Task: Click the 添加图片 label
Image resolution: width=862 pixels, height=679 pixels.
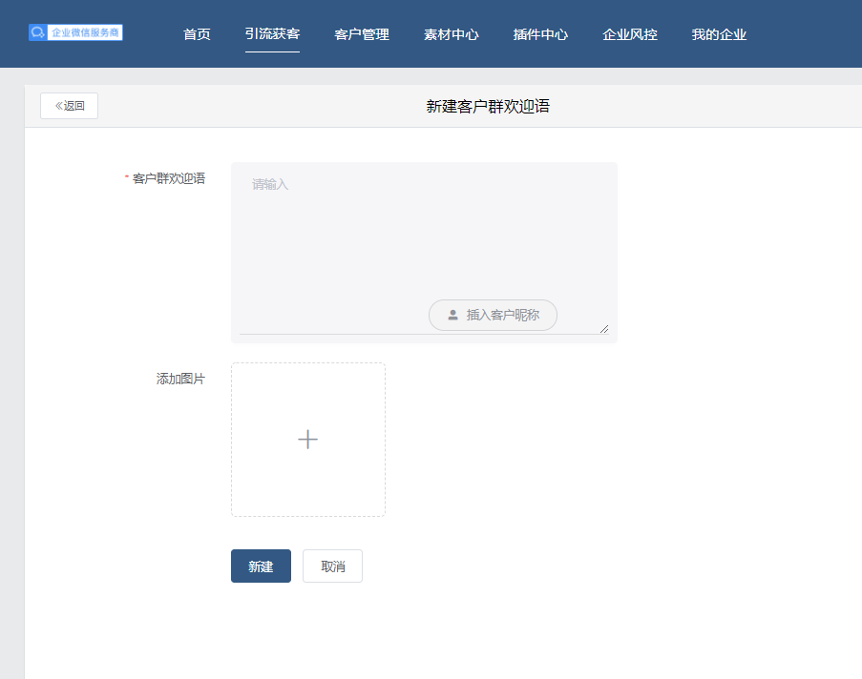Action: pos(180,379)
